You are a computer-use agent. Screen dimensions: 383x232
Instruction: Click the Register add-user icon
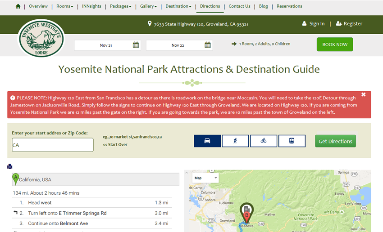tap(339, 24)
